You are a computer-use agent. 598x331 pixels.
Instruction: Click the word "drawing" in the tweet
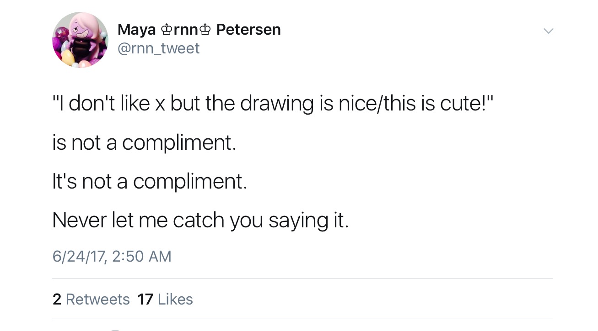[x=277, y=104]
